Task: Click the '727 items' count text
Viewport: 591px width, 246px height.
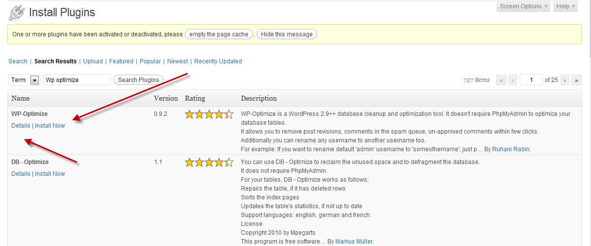Action: (x=476, y=80)
